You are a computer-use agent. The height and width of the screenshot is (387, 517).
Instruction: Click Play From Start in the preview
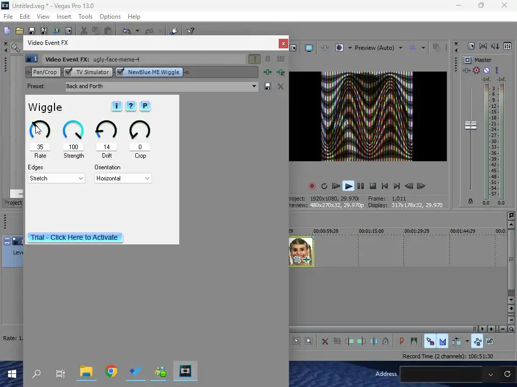click(x=336, y=186)
